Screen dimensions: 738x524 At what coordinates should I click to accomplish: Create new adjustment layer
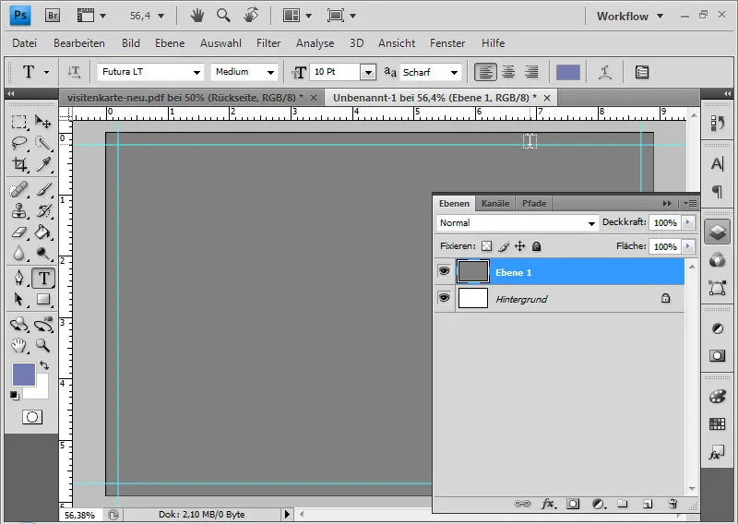pyautogui.click(x=598, y=504)
